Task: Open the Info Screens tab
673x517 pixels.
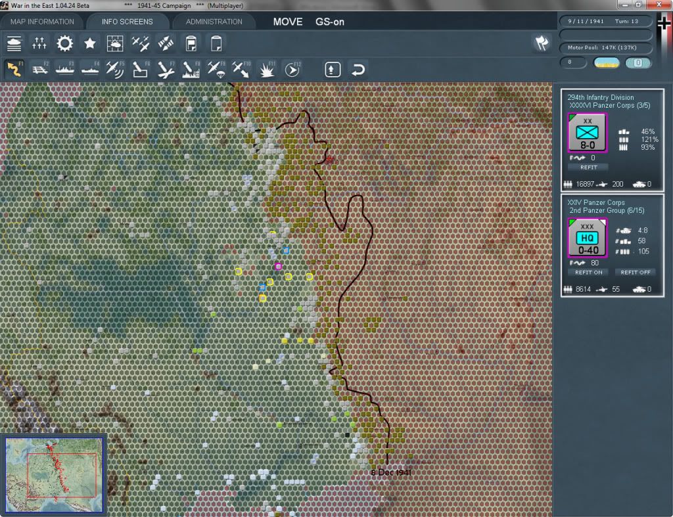Action: tap(127, 22)
